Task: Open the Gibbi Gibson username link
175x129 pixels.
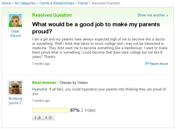Action: [x=15, y=33]
